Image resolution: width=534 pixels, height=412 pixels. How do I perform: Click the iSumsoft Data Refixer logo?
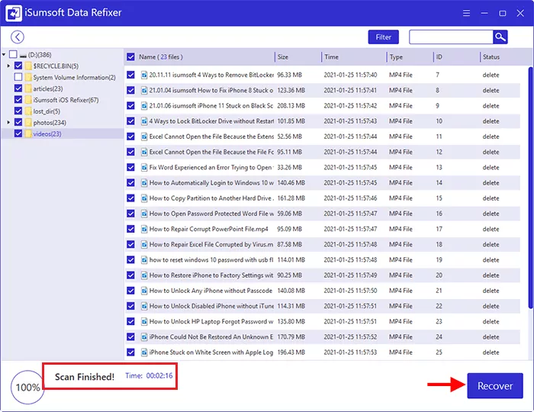pos(14,13)
